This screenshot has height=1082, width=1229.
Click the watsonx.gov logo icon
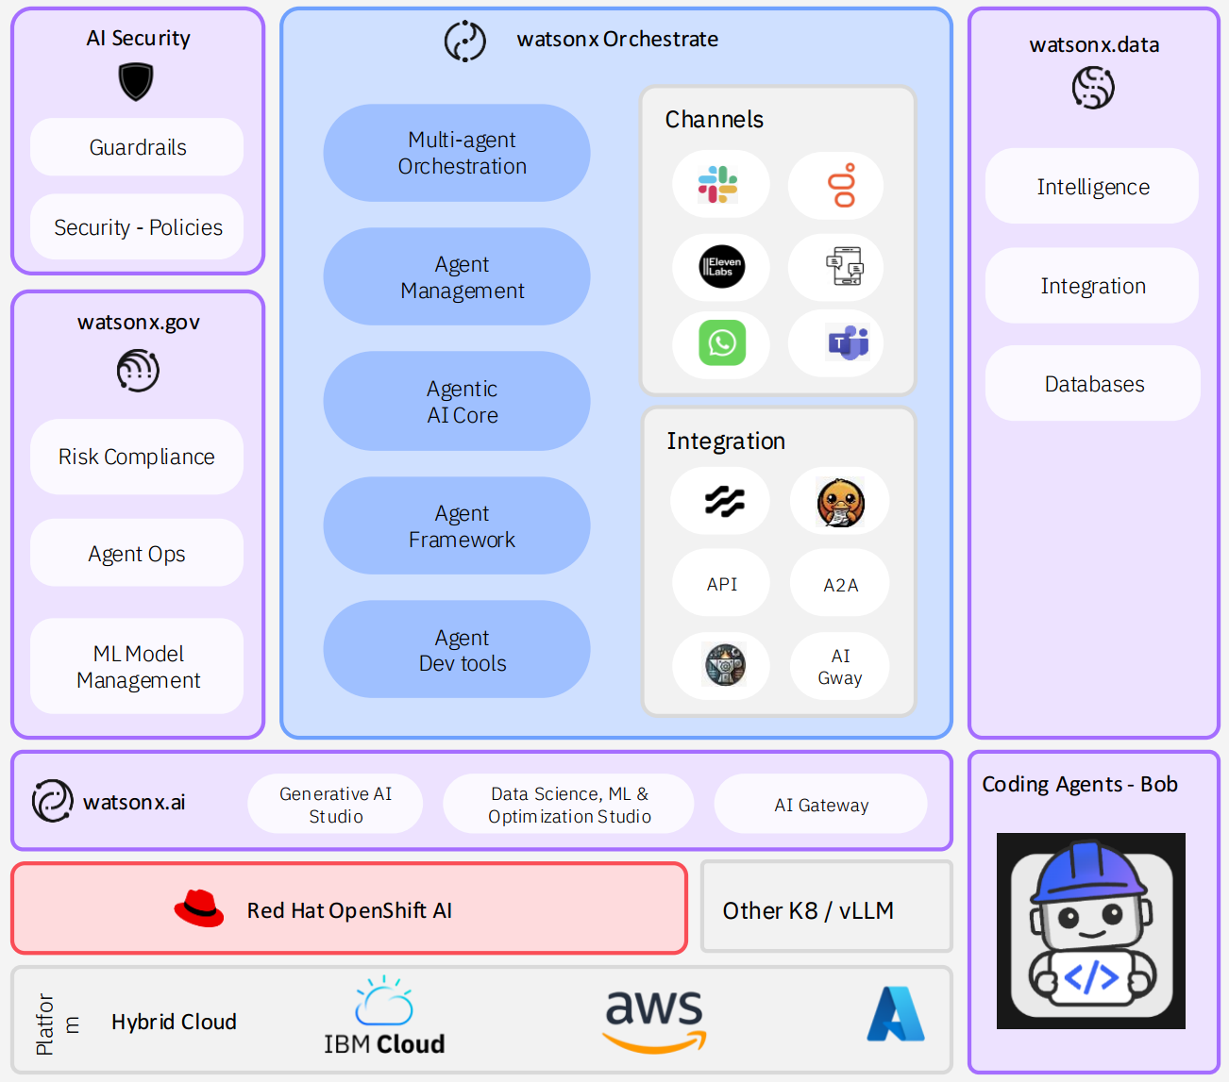[138, 371]
